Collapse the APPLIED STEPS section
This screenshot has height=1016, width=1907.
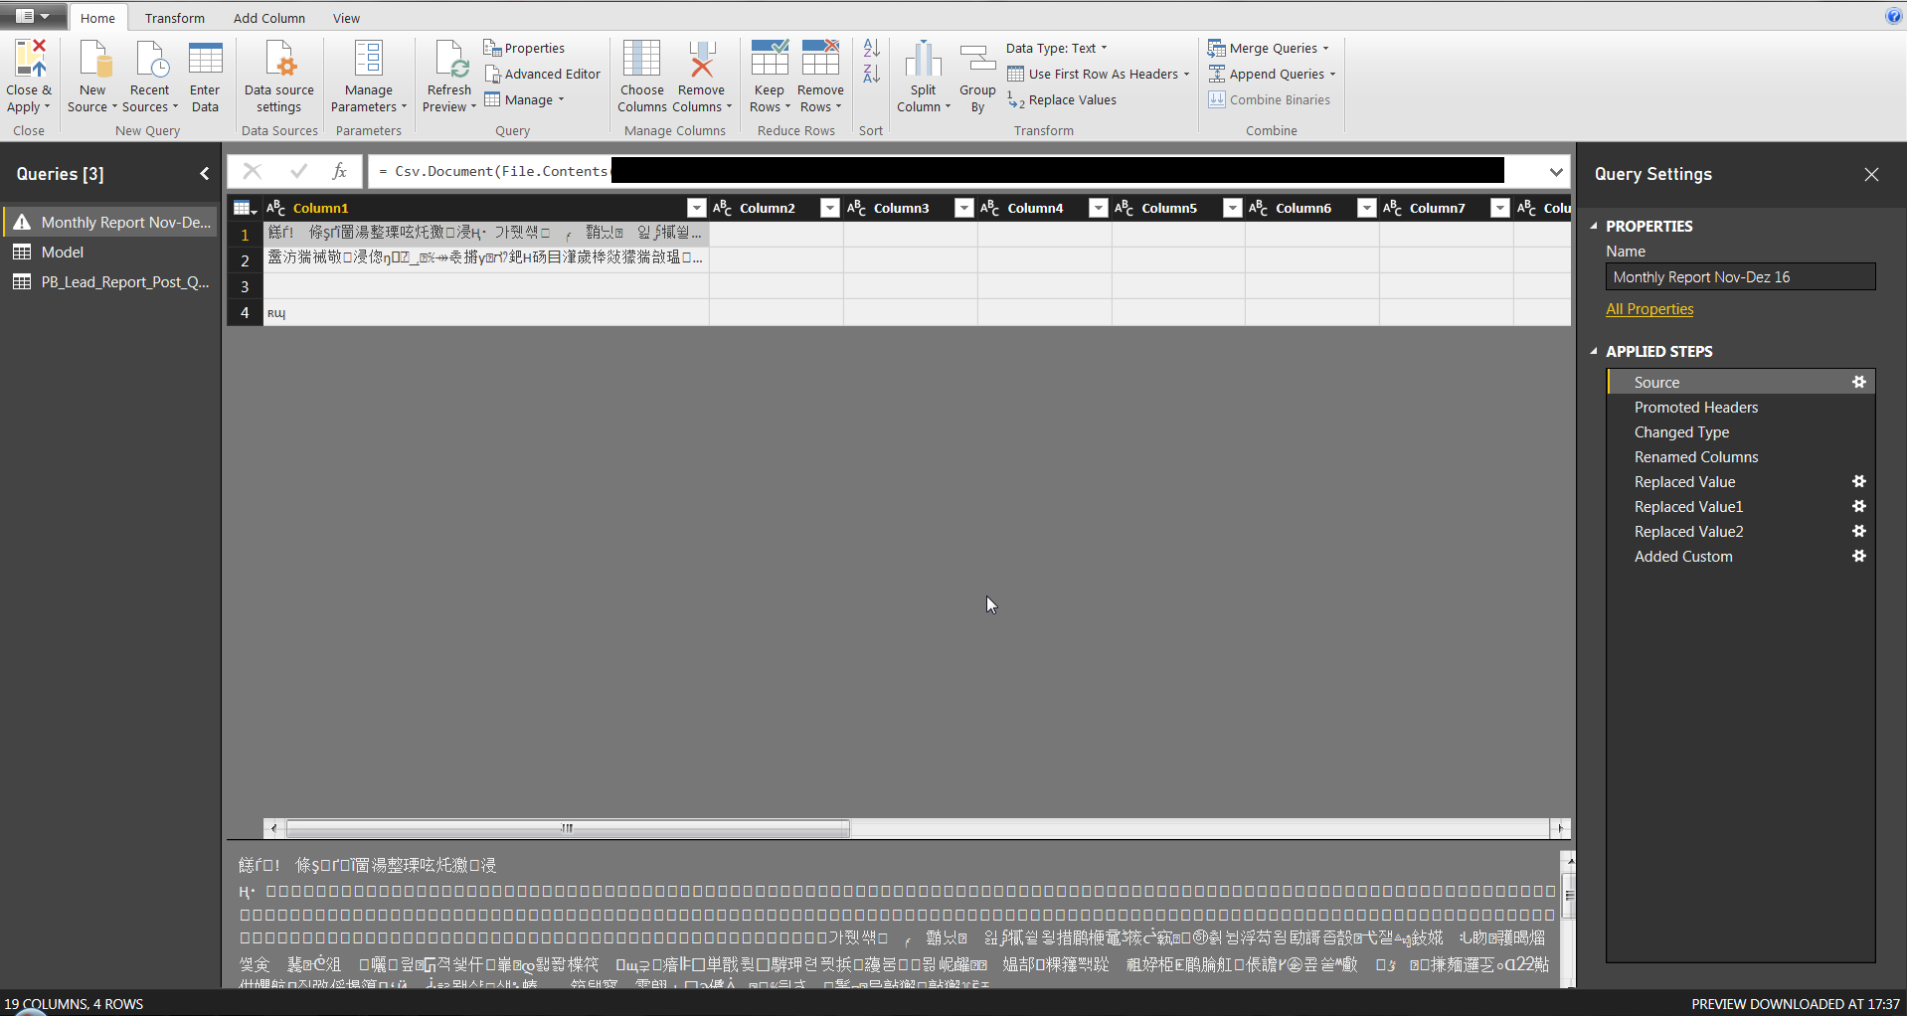click(x=1594, y=351)
